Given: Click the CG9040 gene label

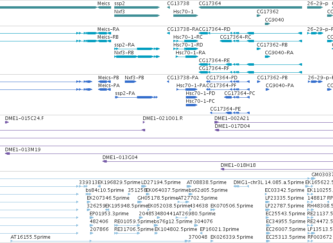Looking at the screenshot, I should pyautogui.click(x=274, y=20).
